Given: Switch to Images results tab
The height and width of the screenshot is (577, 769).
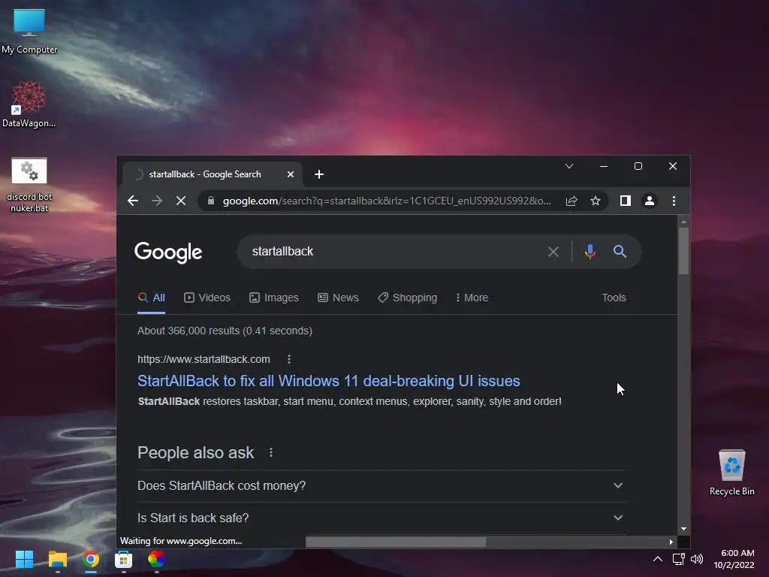Looking at the screenshot, I should (x=273, y=298).
